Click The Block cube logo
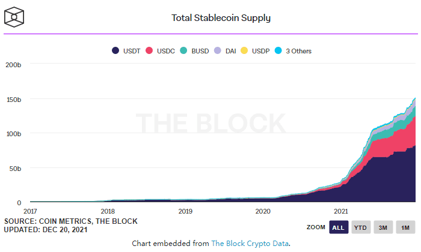421x252 pixels. [x=14, y=17]
